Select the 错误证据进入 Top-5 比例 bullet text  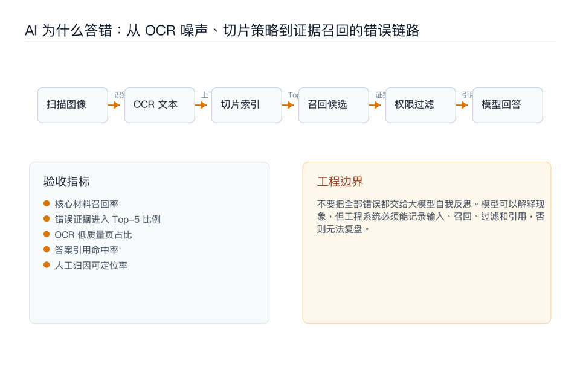(108, 219)
